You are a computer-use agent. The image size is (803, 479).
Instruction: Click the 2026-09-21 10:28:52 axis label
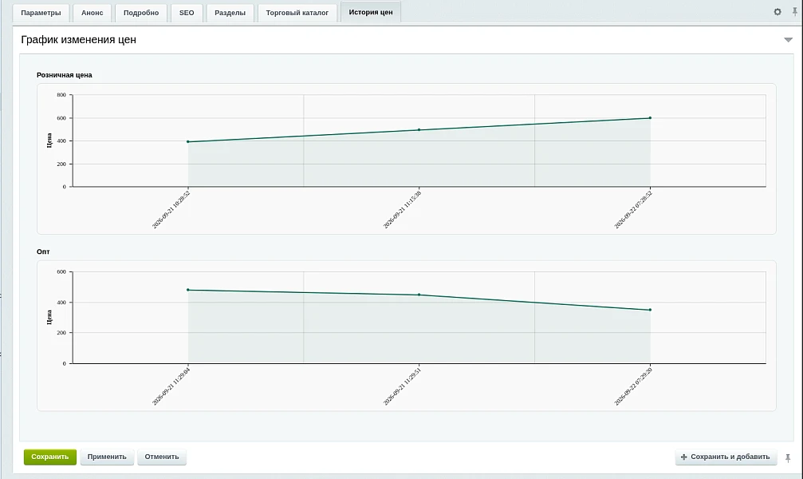171,208
